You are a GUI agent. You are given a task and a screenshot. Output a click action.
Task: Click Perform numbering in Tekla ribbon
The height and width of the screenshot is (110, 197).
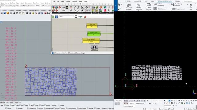point(159,5)
